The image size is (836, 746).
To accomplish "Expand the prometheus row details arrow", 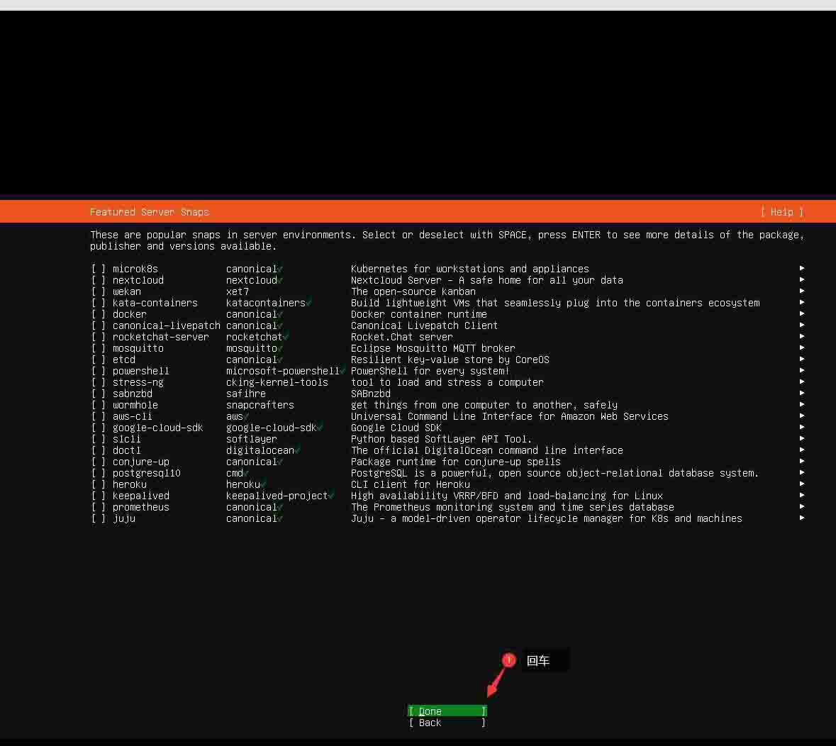I will (x=801, y=506).
